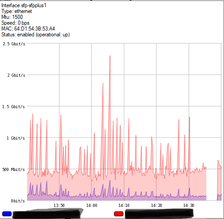This screenshot has width=224, height=219.
Task: Click the 1.5 Gbit/s axis label
Action: click(x=13, y=107)
